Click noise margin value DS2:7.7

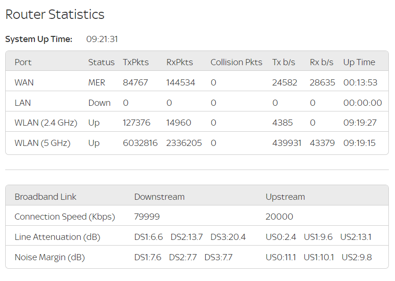click(183, 257)
